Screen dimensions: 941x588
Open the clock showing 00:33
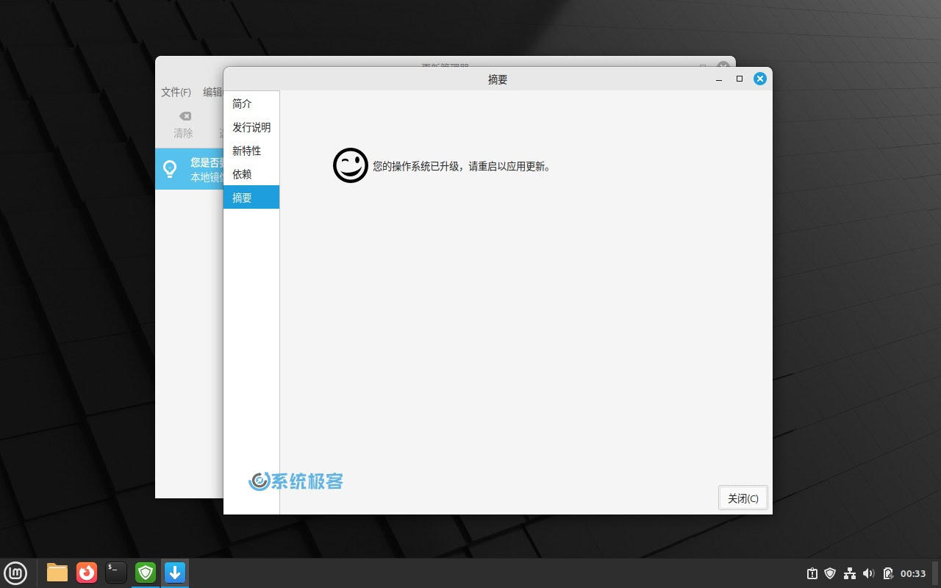point(913,573)
